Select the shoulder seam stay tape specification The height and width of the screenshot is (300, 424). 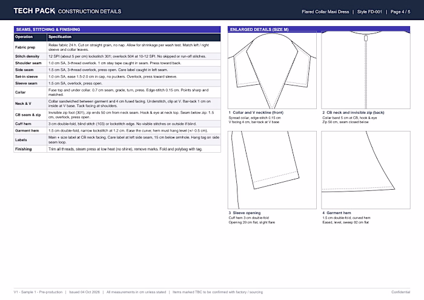click(x=114, y=63)
